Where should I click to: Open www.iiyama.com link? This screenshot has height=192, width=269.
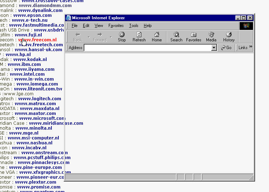point(34,69)
